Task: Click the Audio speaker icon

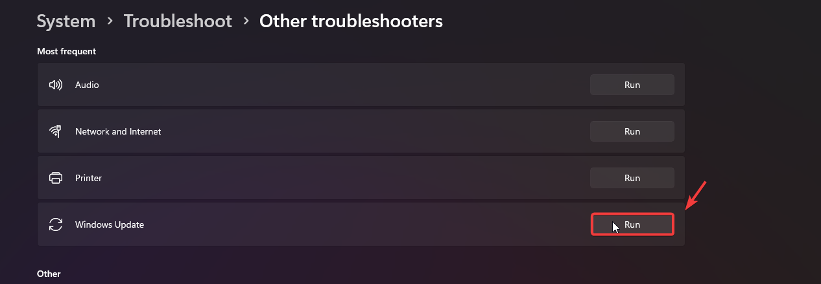Action: pos(56,85)
